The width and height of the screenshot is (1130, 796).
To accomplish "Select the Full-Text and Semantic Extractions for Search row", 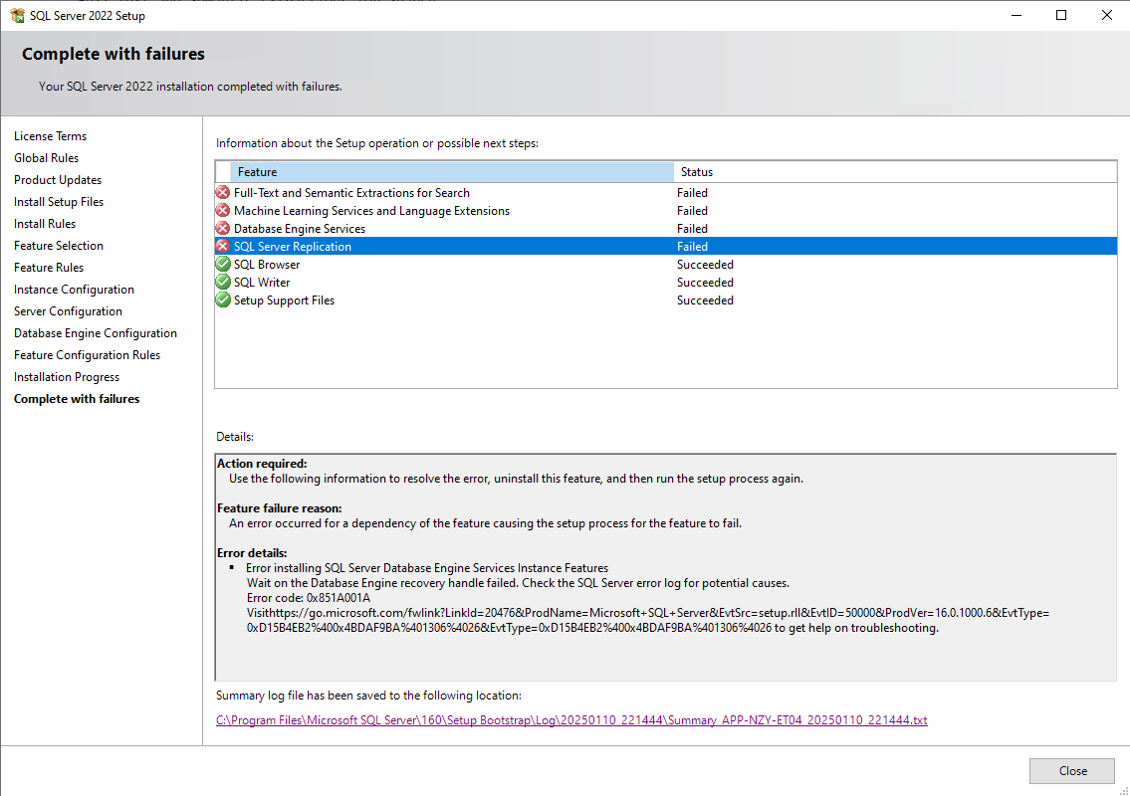I will pyautogui.click(x=666, y=192).
